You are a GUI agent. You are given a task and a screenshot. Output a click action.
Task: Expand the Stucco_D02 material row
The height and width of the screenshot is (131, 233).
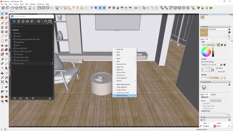[x=13, y=51]
